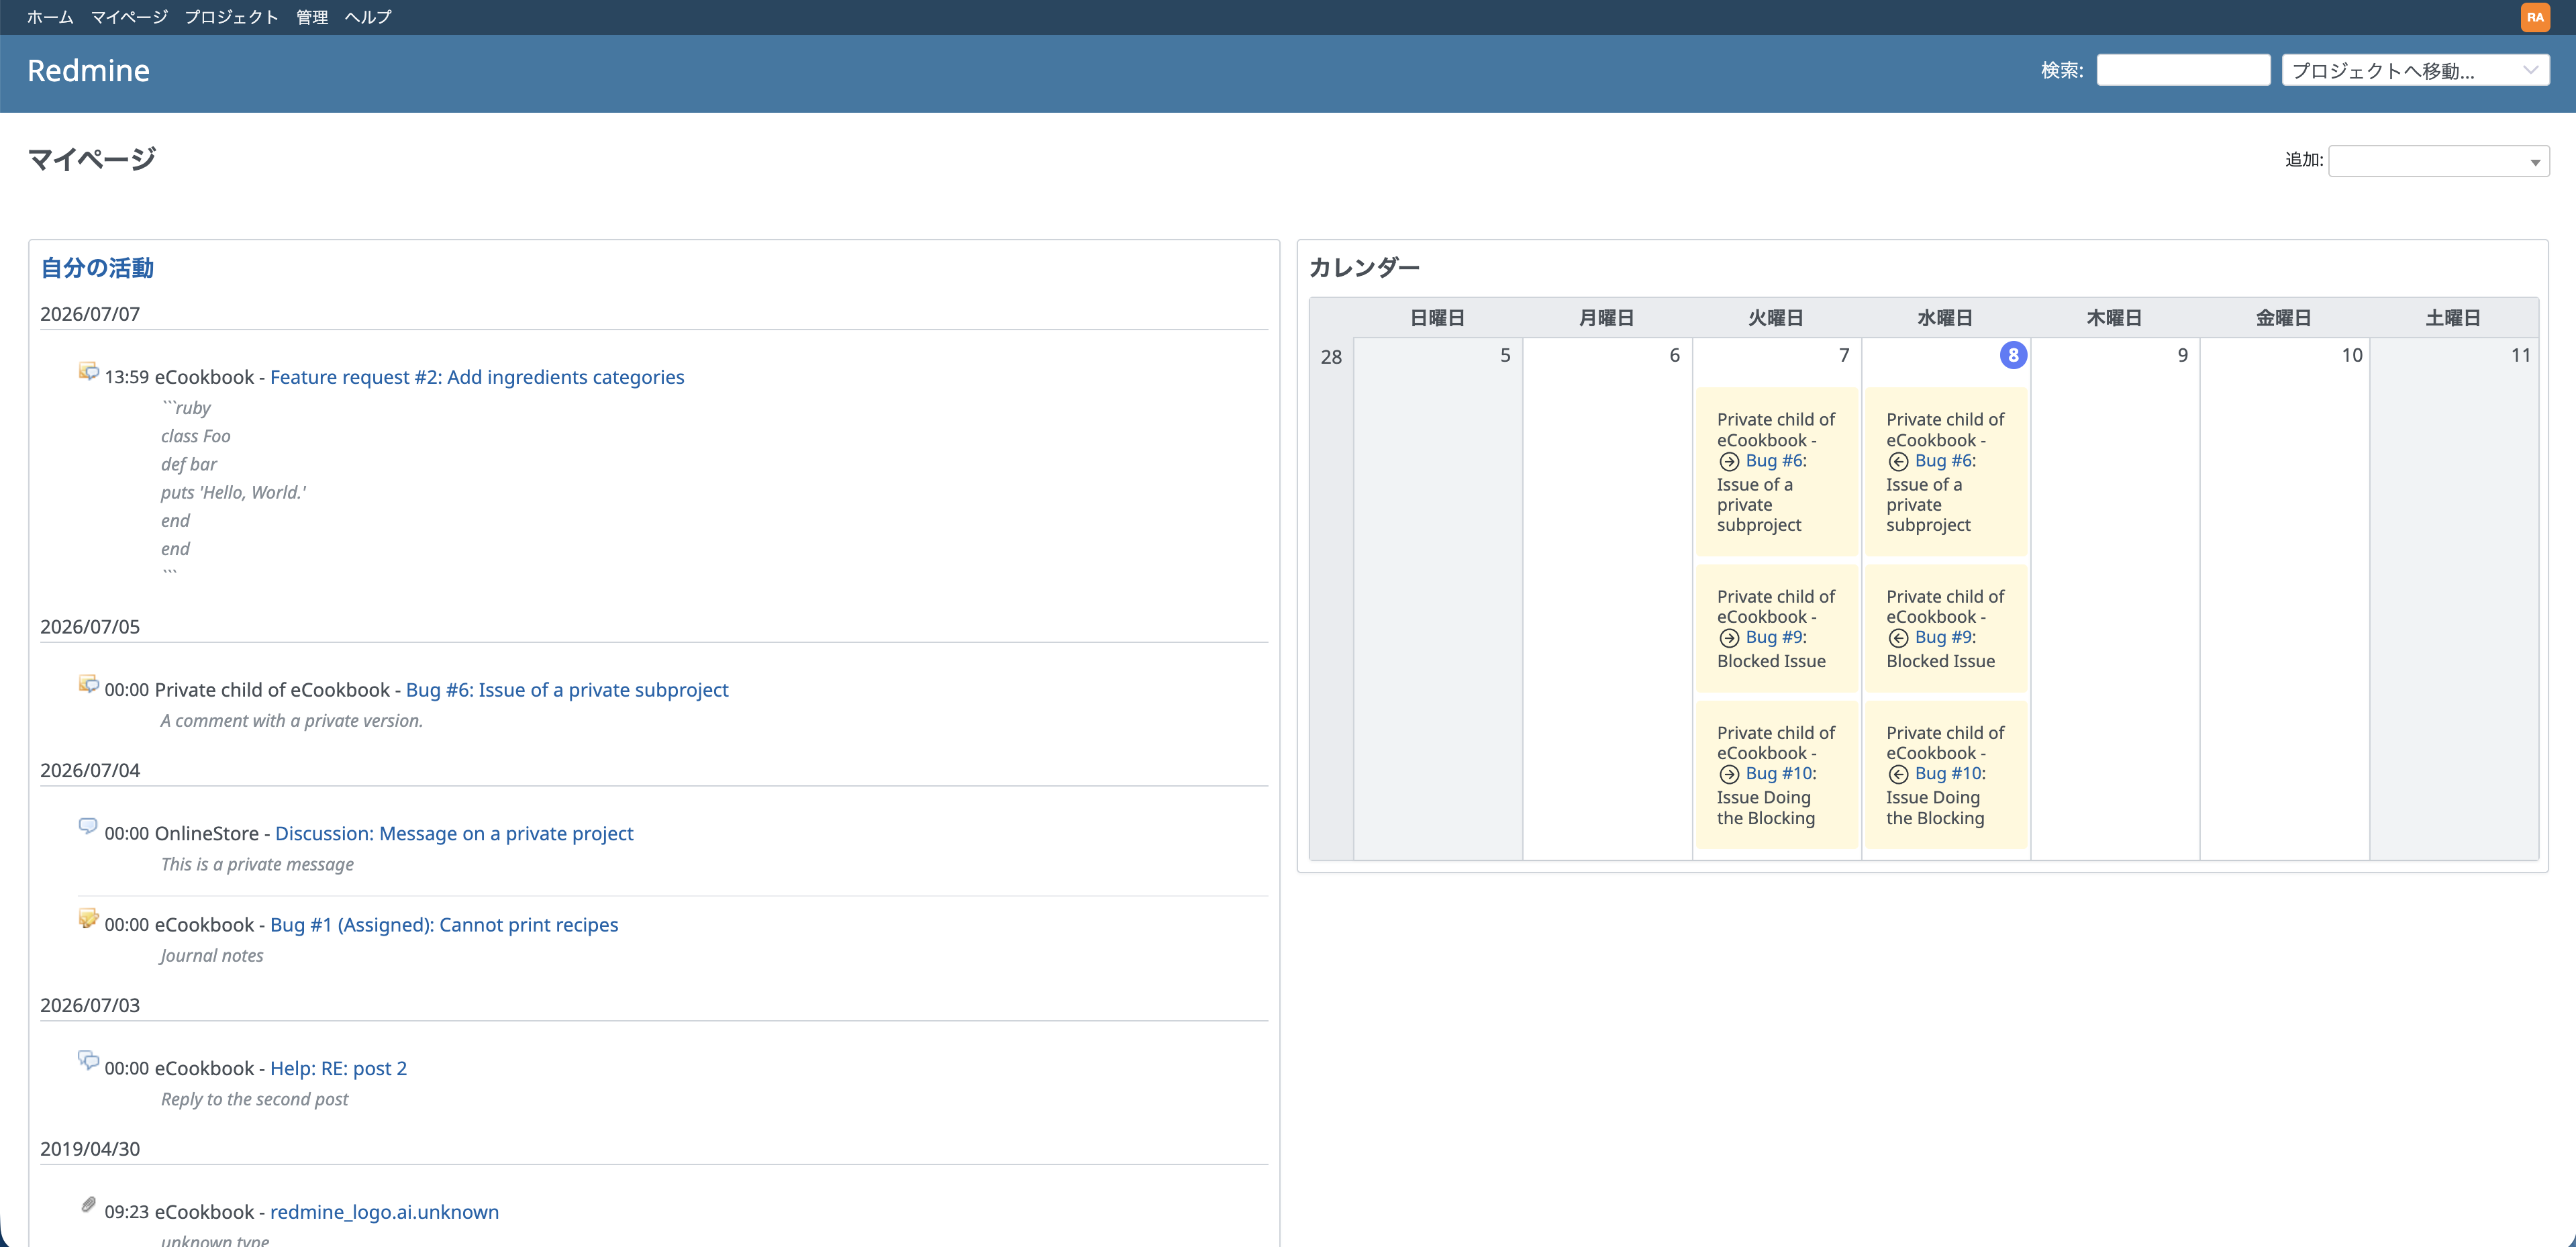Open Discussion: Message on a private project

[454, 833]
